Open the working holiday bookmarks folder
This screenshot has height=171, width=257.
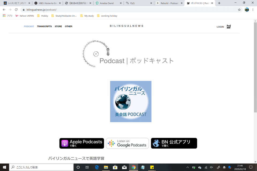click(107, 16)
